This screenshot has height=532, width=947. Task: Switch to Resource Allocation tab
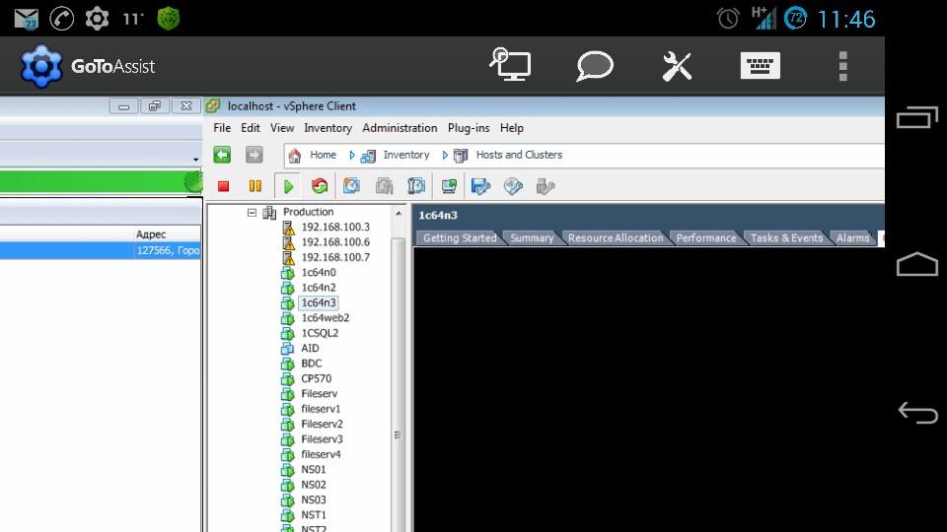[x=616, y=238]
